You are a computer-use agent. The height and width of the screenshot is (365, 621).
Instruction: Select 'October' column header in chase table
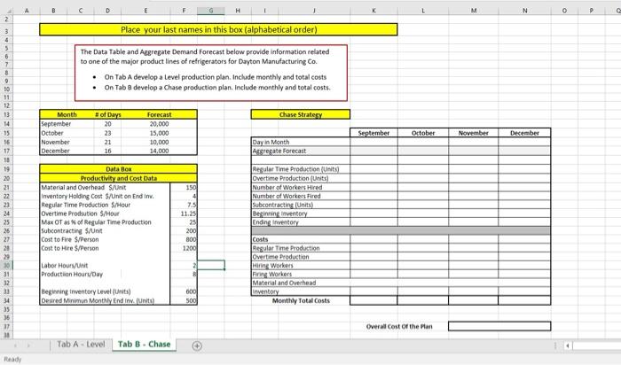423,133
